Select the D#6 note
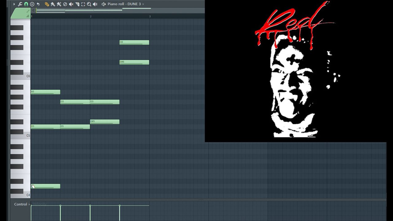Screen dimensions: 393x221 point(134,62)
